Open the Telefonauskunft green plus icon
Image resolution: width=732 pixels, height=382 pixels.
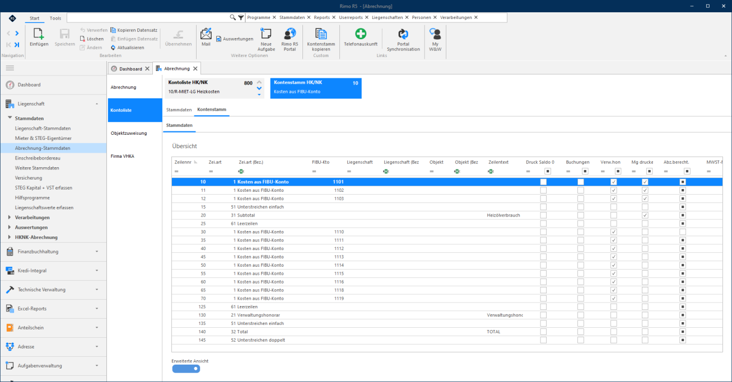tap(361, 34)
